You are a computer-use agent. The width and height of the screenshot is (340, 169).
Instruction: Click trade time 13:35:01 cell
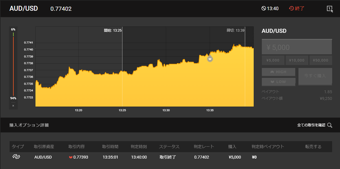[x=110, y=157]
